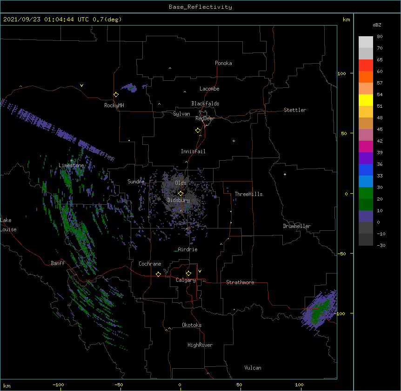Click the 54 dBZ yellow color swatch
Image resolution: width=401 pixels, height=391 pixels.
[366, 100]
